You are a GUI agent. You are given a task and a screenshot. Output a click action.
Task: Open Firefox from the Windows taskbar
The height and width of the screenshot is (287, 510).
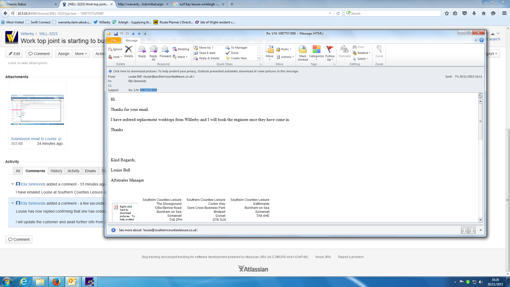click(56, 282)
